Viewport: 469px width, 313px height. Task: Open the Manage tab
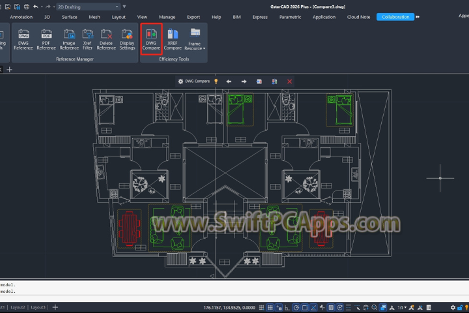[167, 17]
